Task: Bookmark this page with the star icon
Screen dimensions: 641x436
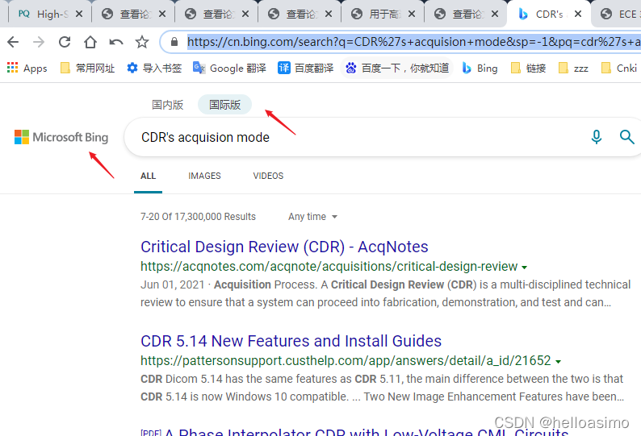Action: (142, 42)
